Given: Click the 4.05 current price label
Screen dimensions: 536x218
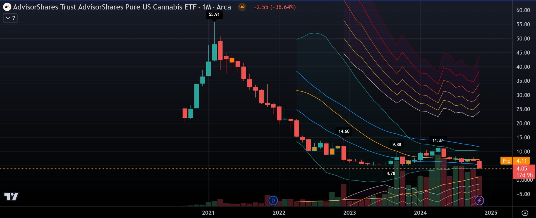Looking at the screenshot, I should 521,169.
